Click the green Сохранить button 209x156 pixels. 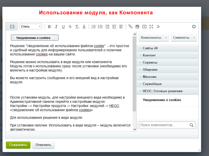click(18, 145)
